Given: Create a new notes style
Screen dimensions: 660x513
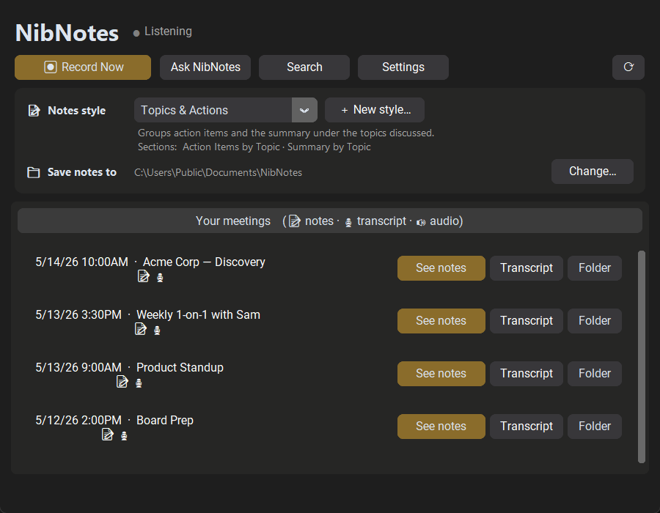Looking at the screenshot, I should pyautogui.click(x=375, y=110).
